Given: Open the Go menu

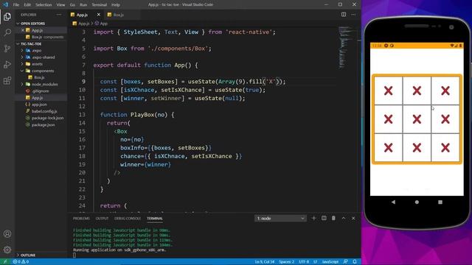Looking at the screenshot, I should [72, 5].
